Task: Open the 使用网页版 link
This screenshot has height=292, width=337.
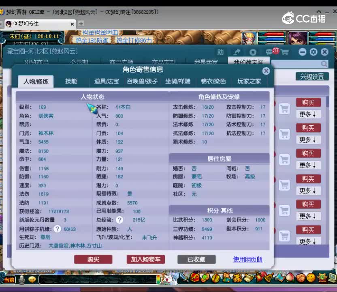Action: click(247, 259)
